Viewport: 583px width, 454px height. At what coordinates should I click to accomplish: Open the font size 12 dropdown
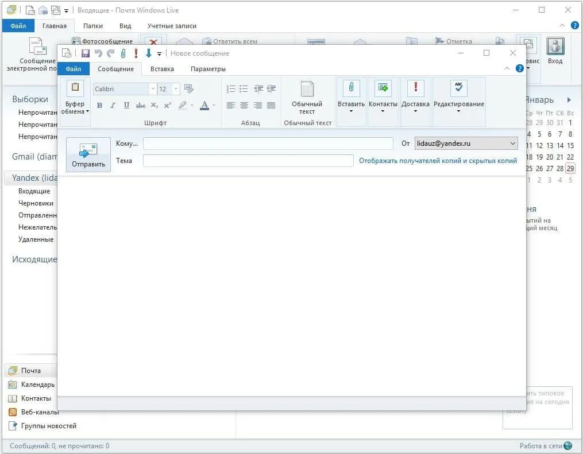point(176,89)
